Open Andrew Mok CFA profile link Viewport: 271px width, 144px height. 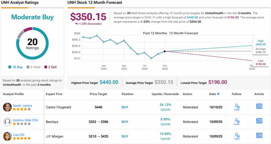[x=25, y=120]
